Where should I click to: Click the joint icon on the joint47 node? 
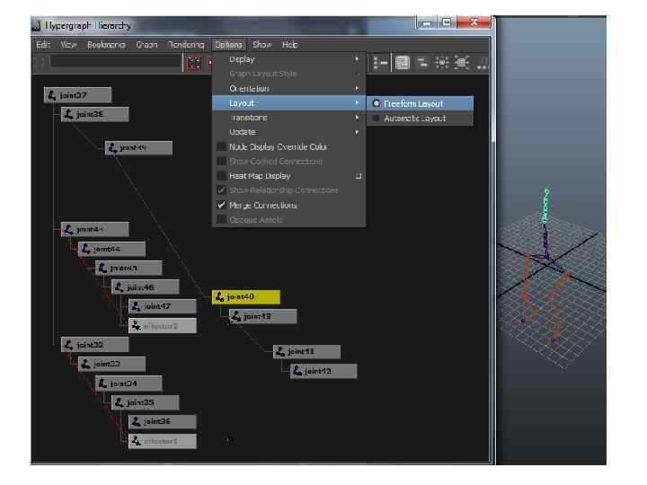click(136, 306)
